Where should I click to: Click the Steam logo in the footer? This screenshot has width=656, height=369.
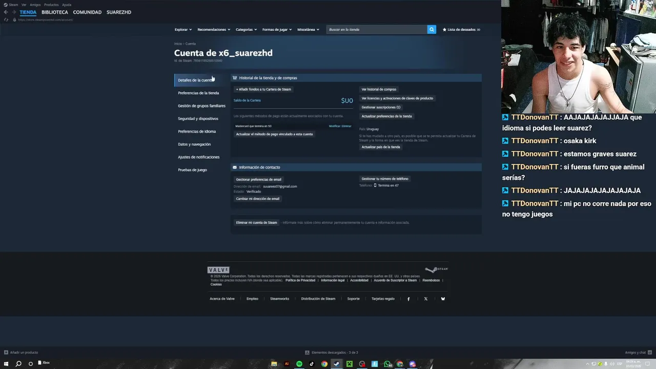point(437,269)
